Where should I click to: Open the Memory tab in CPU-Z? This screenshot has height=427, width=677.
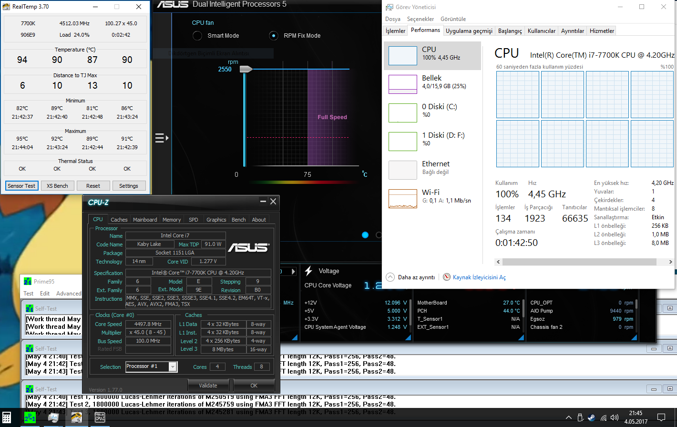(172, 220)
